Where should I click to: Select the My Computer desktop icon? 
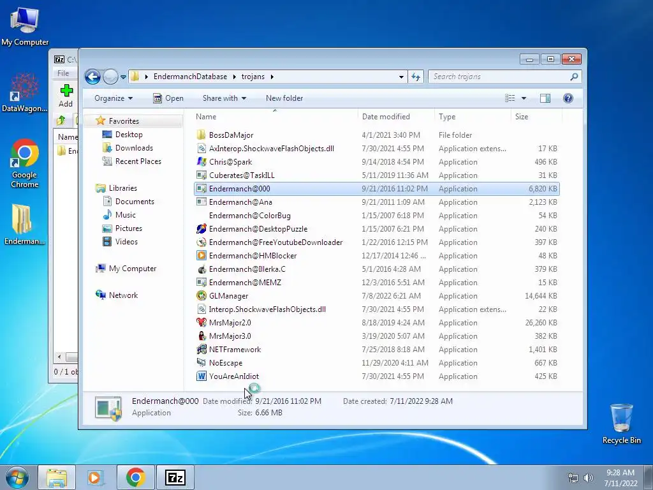25,26
